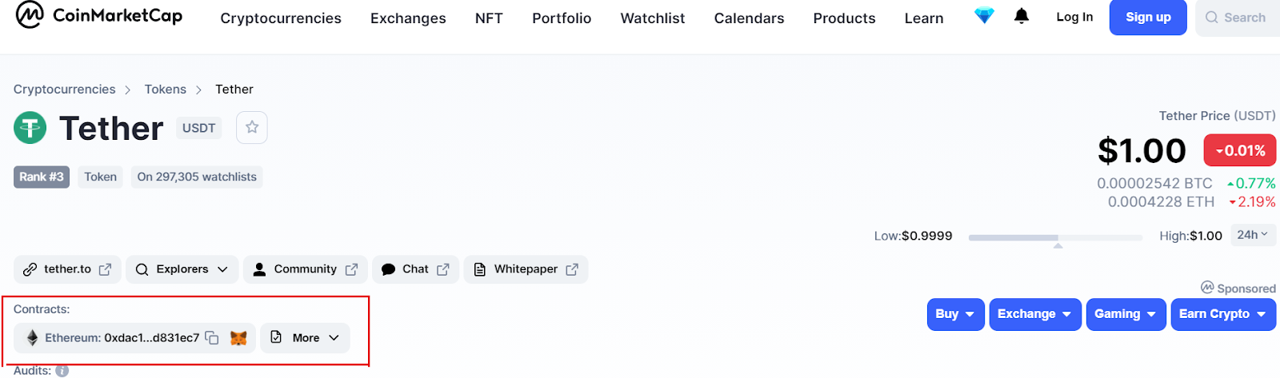Focus the Search input field

pyautogui.click(x=1238, y=18)
